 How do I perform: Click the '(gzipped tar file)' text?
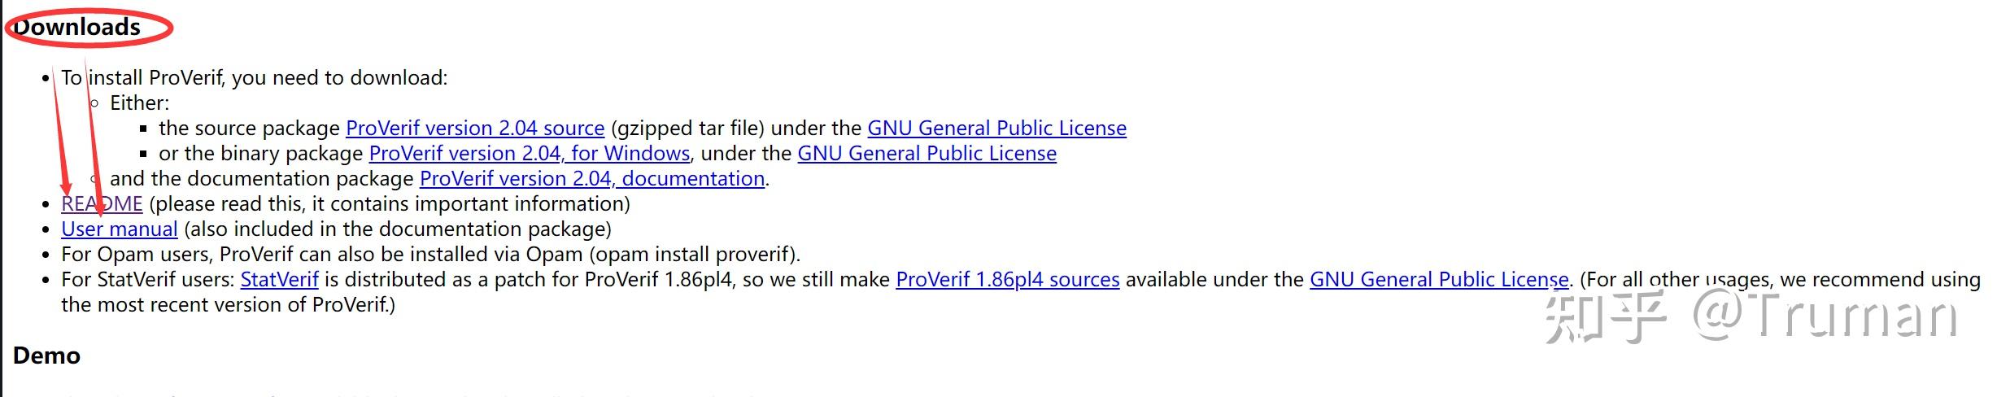click(687, 128)
